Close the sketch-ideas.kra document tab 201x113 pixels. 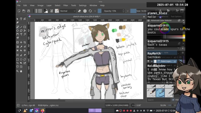tap(144, 17)
